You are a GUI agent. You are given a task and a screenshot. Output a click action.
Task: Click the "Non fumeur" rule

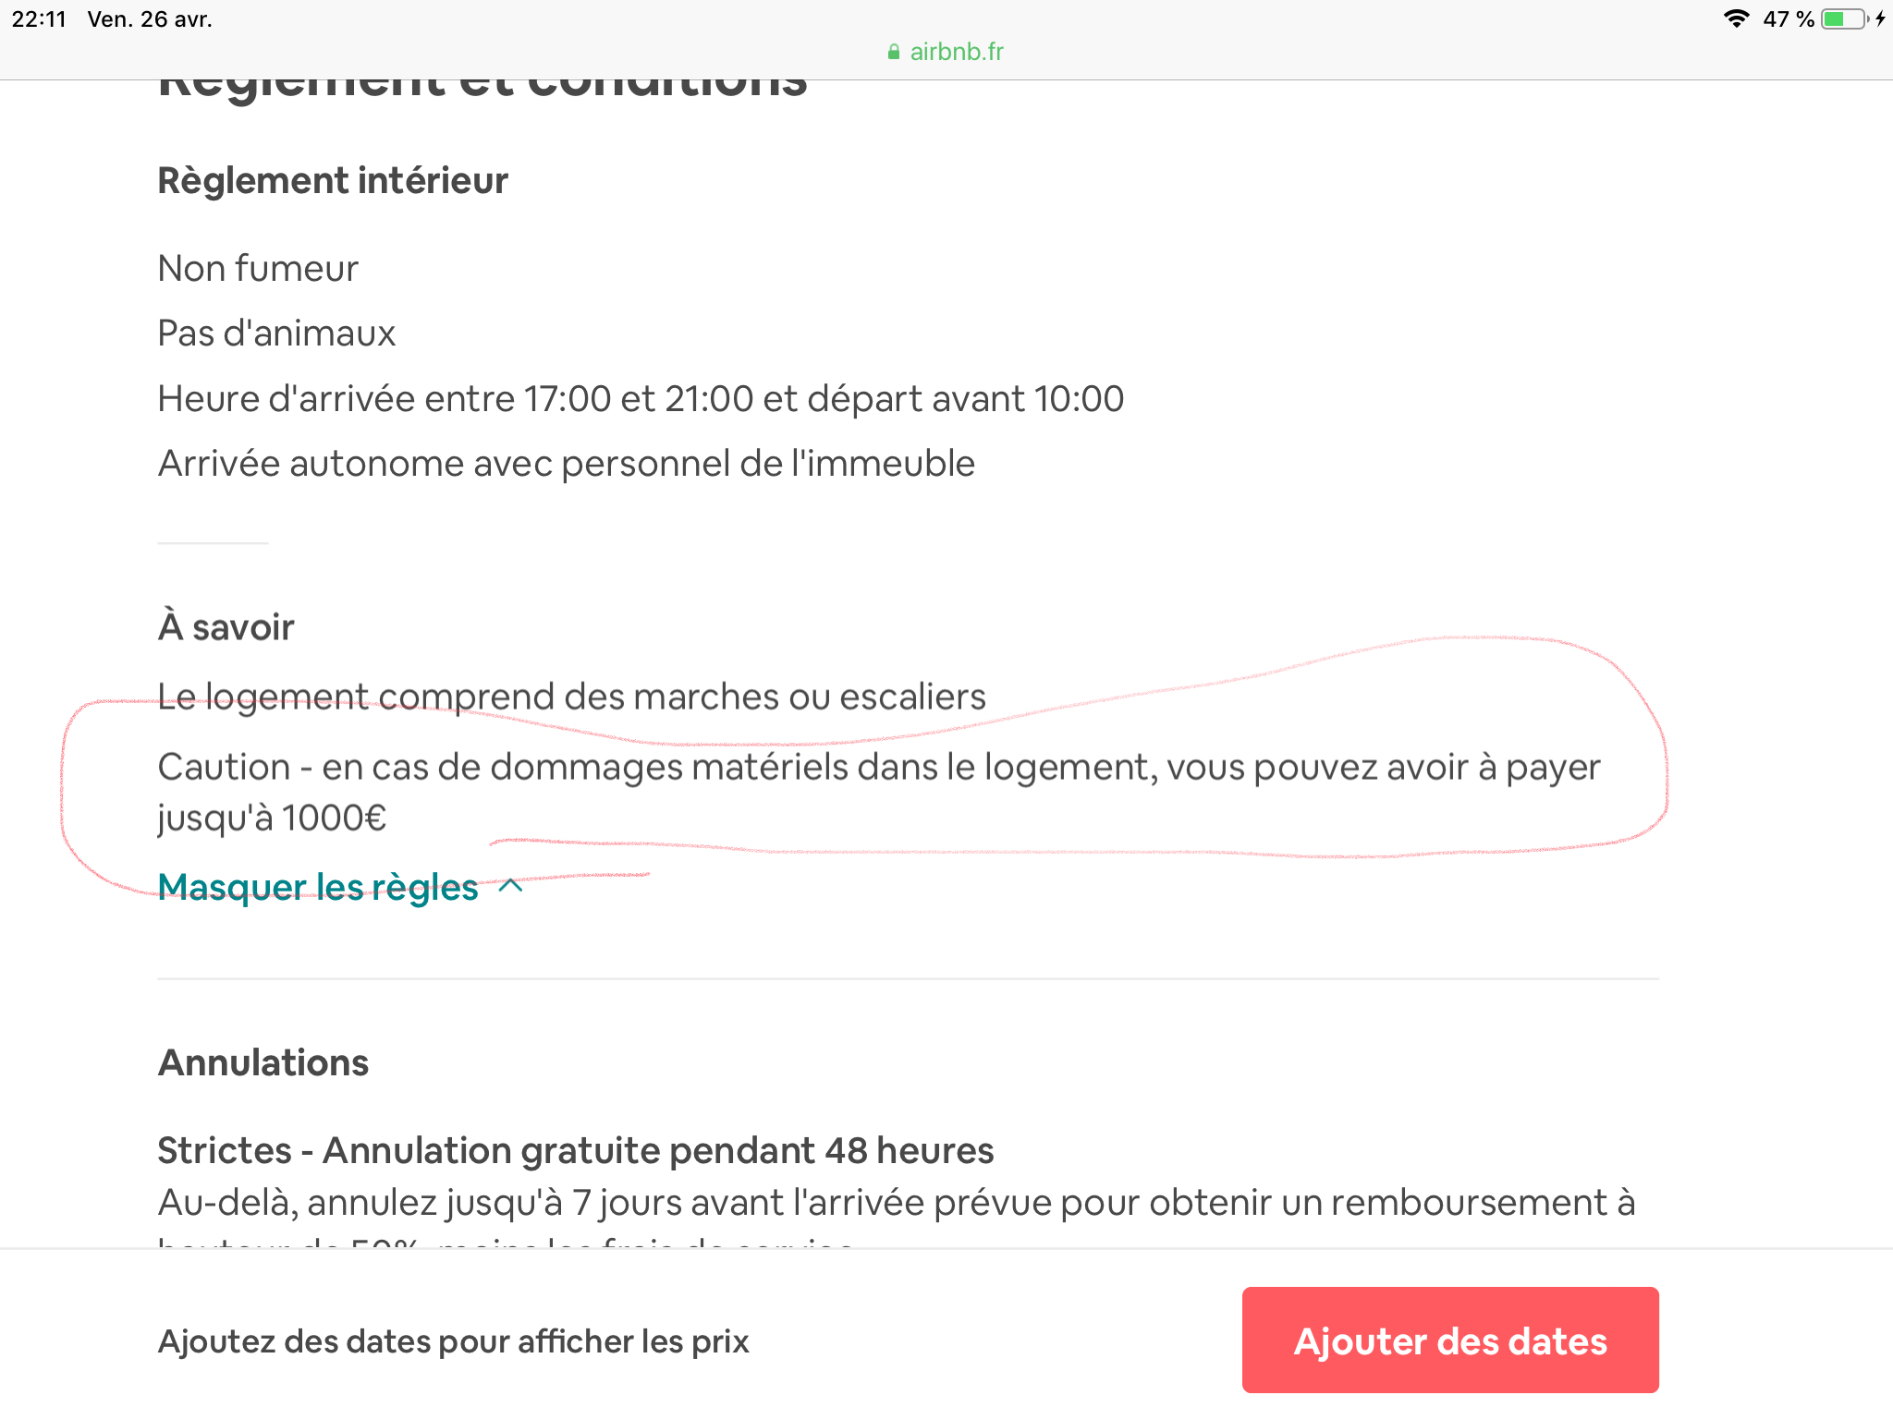[x=258, y=269]
